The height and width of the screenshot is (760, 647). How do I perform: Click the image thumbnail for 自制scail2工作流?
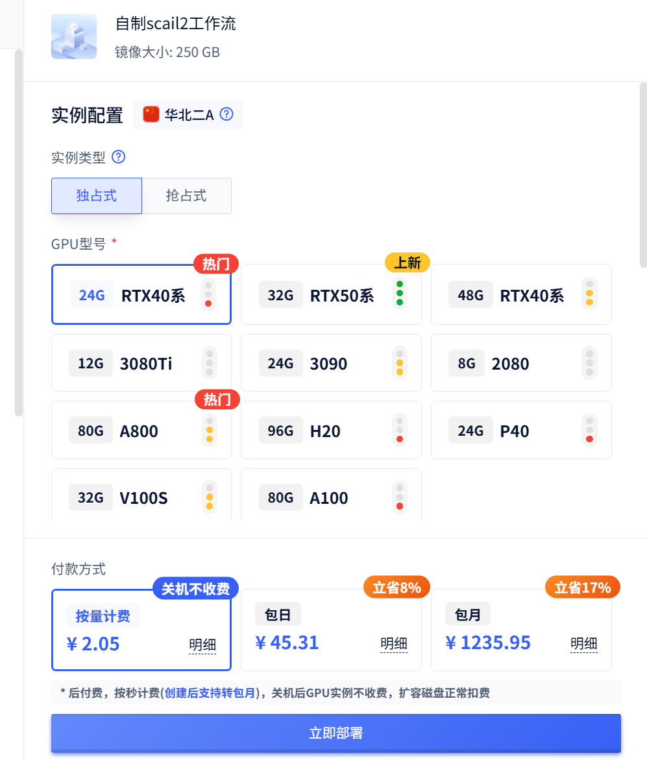click(74, 36)
